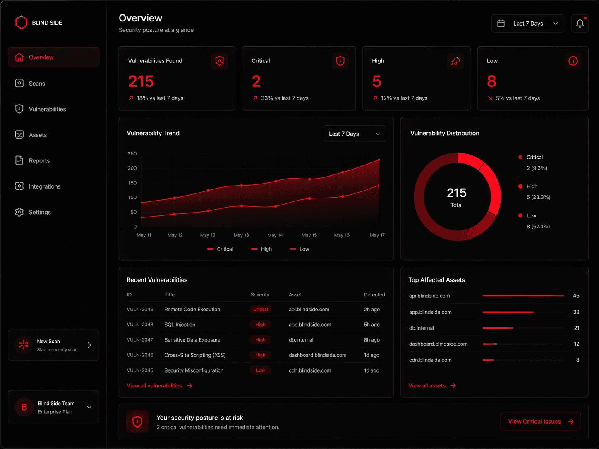The height and width of the screenshot is (449, 599).
Task: Start a New Scan
Action: click(53, 345)
